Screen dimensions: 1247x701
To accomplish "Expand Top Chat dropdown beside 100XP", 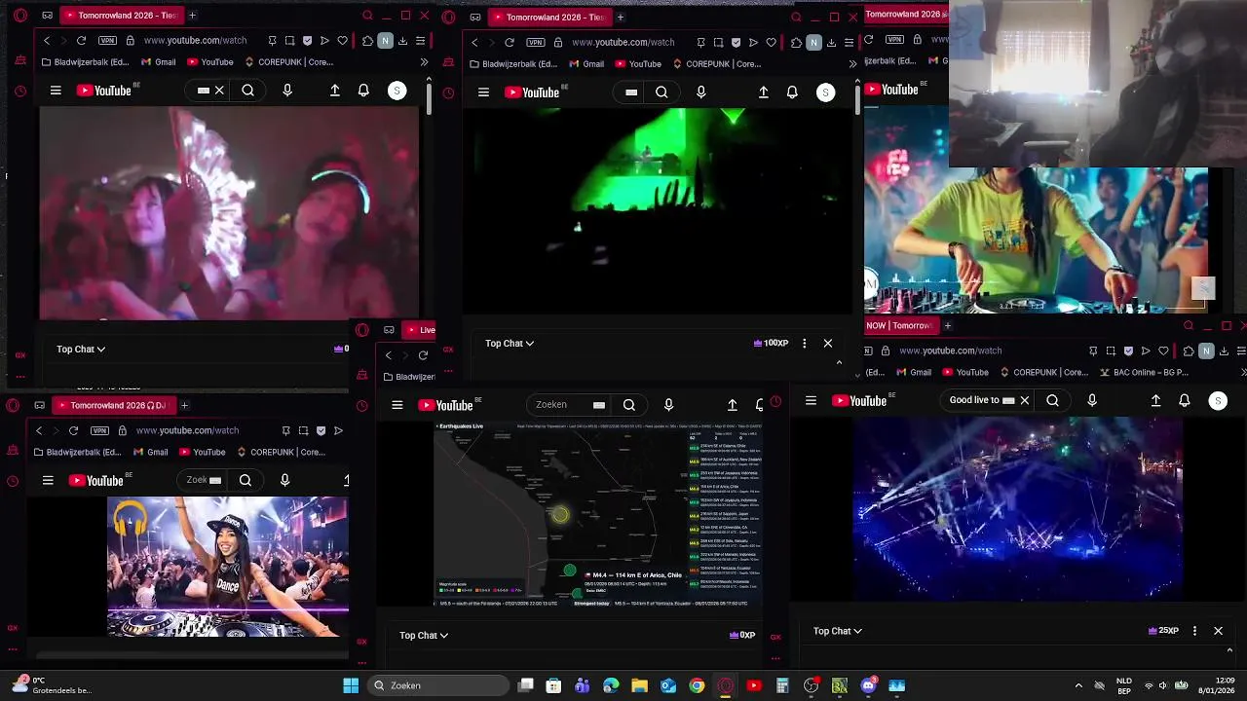I will [510, 343].
